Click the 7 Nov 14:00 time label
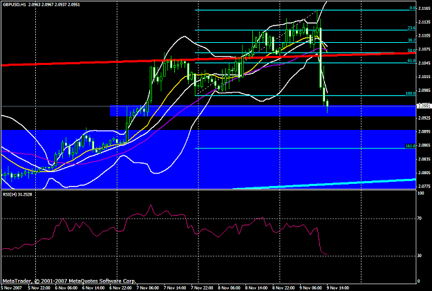This screenshot has width=432, height=291. click(175, 288)
